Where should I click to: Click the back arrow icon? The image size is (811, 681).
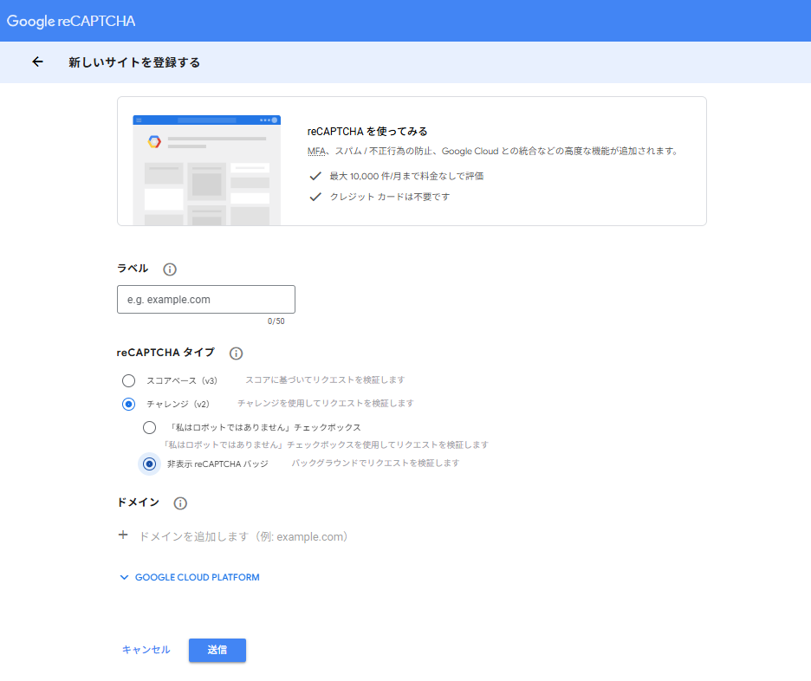pyautogui.click(x=38, y=62)
